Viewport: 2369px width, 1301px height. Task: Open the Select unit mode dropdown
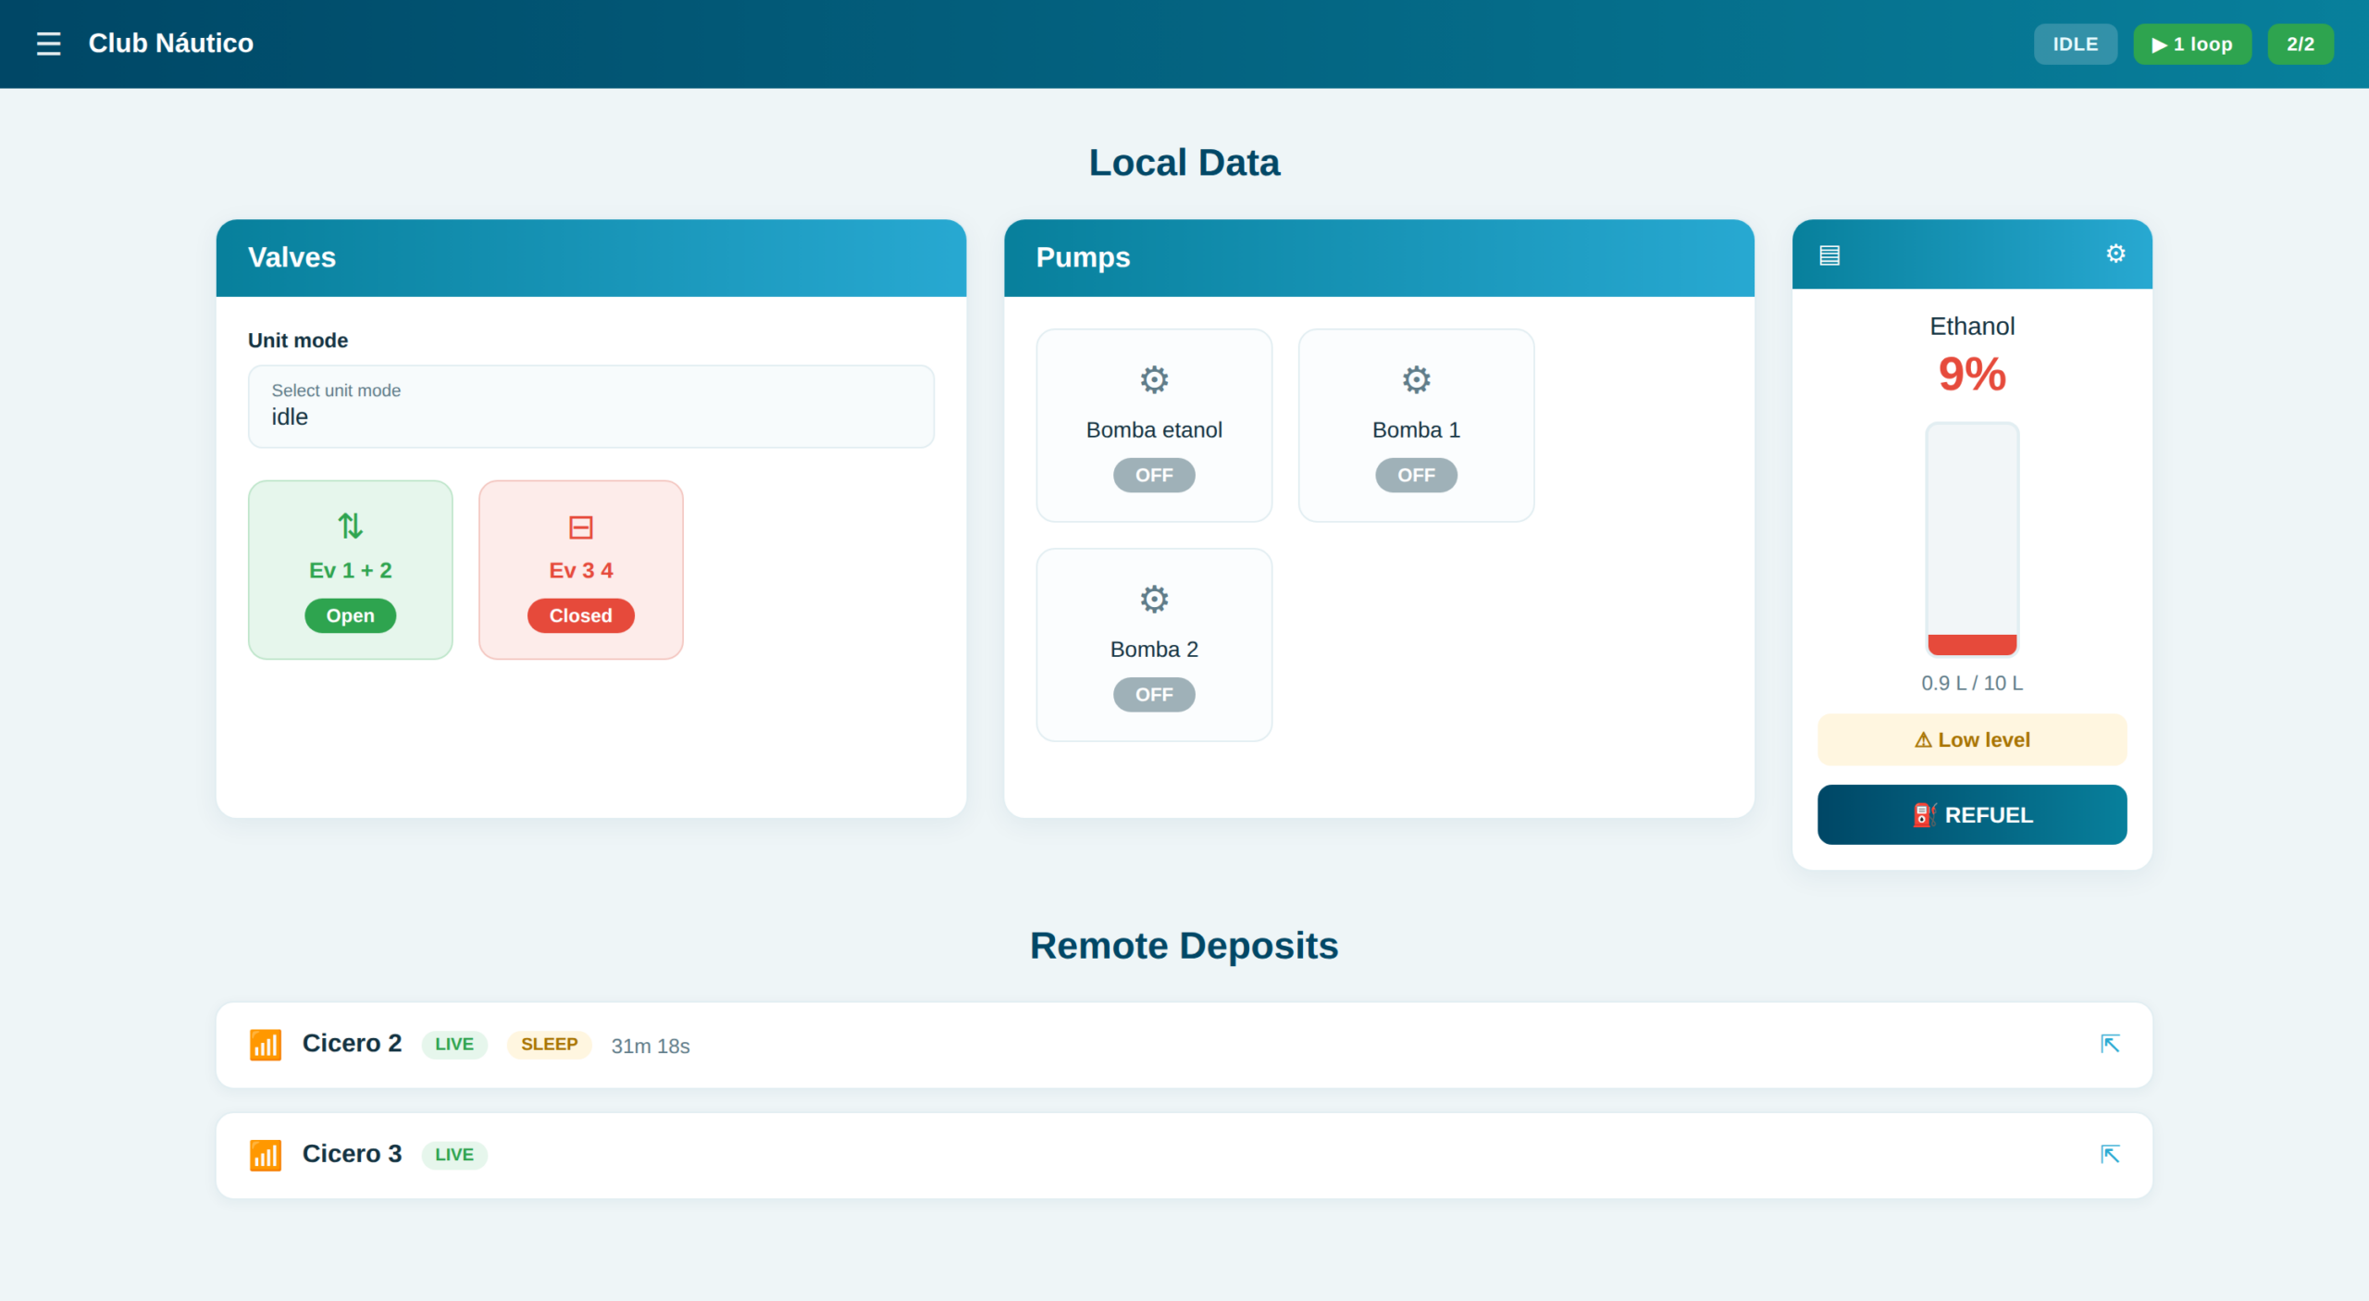[x=591, y=406]
